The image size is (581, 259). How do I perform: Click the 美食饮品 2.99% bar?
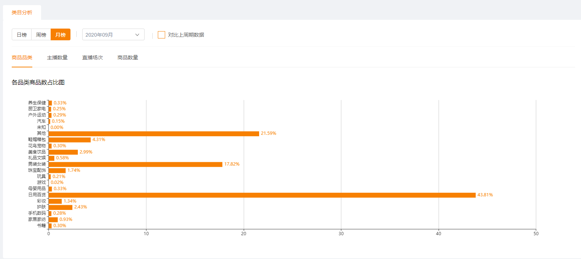[x=63, y=152]
